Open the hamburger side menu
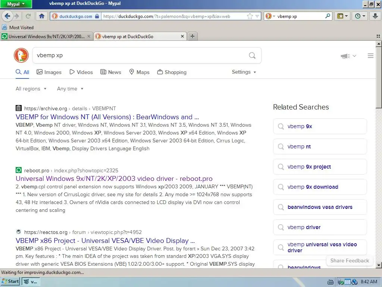Viewport: 382px width, 287px height. coord(370,56)
